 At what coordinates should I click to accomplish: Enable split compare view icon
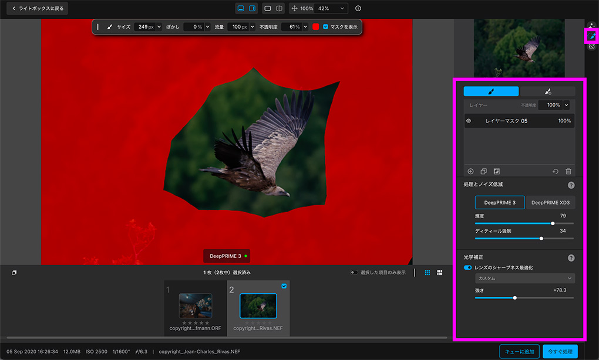[x=280, y=9]
